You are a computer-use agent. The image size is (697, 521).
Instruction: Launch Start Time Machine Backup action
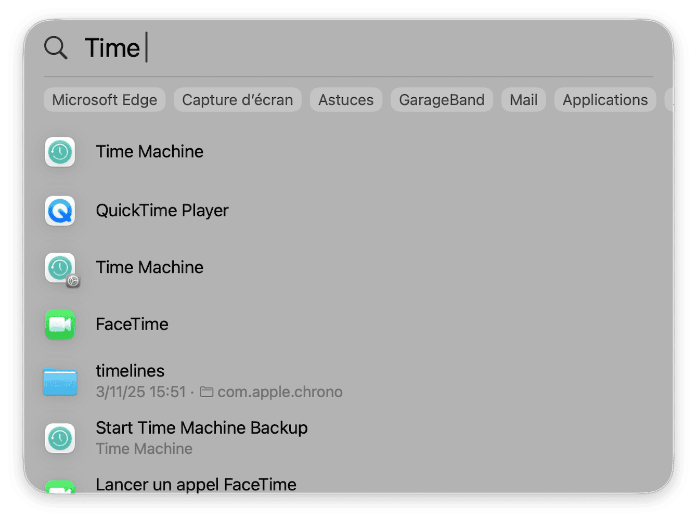pos(202,427)
